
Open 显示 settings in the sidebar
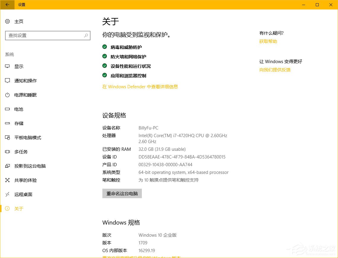click(19, 66)
